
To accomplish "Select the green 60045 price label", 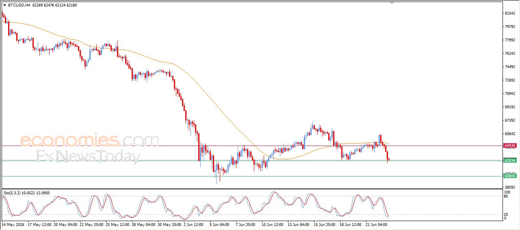I will 510,176.
